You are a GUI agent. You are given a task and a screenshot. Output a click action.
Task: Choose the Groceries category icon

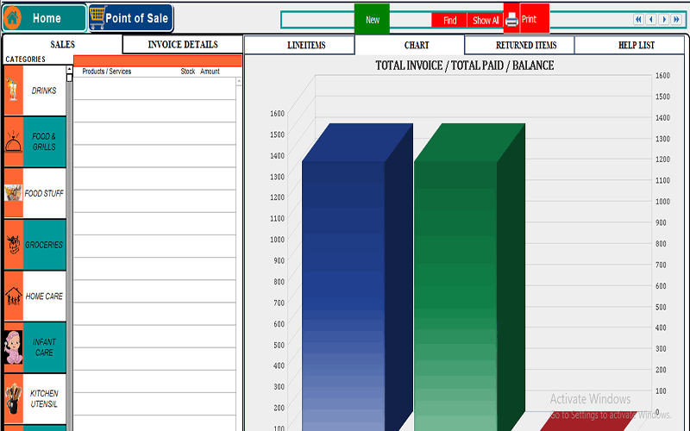[13, 245]
